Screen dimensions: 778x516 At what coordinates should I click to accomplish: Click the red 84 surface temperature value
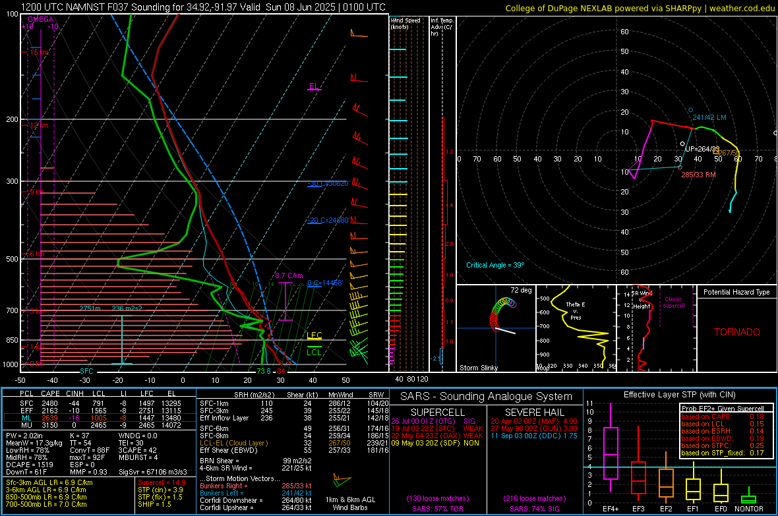point(281,371)
